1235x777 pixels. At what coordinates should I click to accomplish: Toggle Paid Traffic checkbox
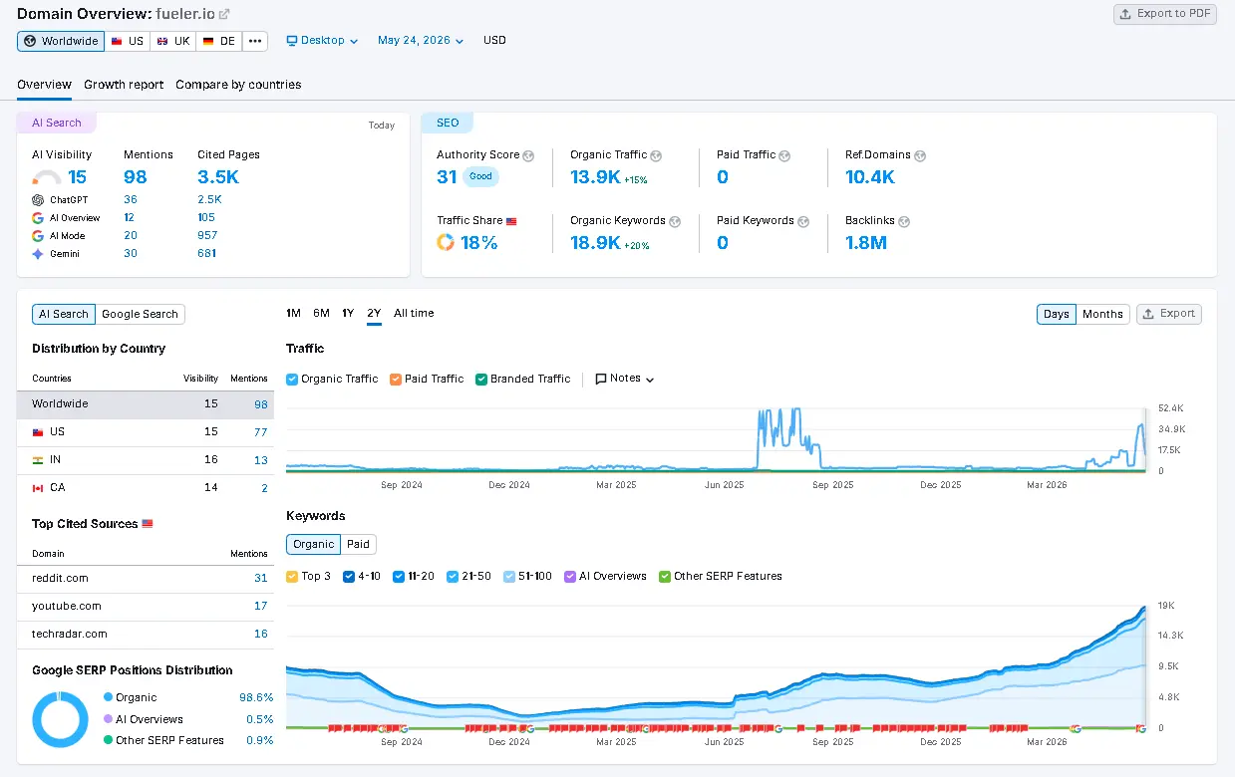click(x=396, y=379)
